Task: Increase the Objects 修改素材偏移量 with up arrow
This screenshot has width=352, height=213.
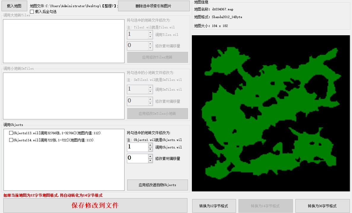Action: 150,156
